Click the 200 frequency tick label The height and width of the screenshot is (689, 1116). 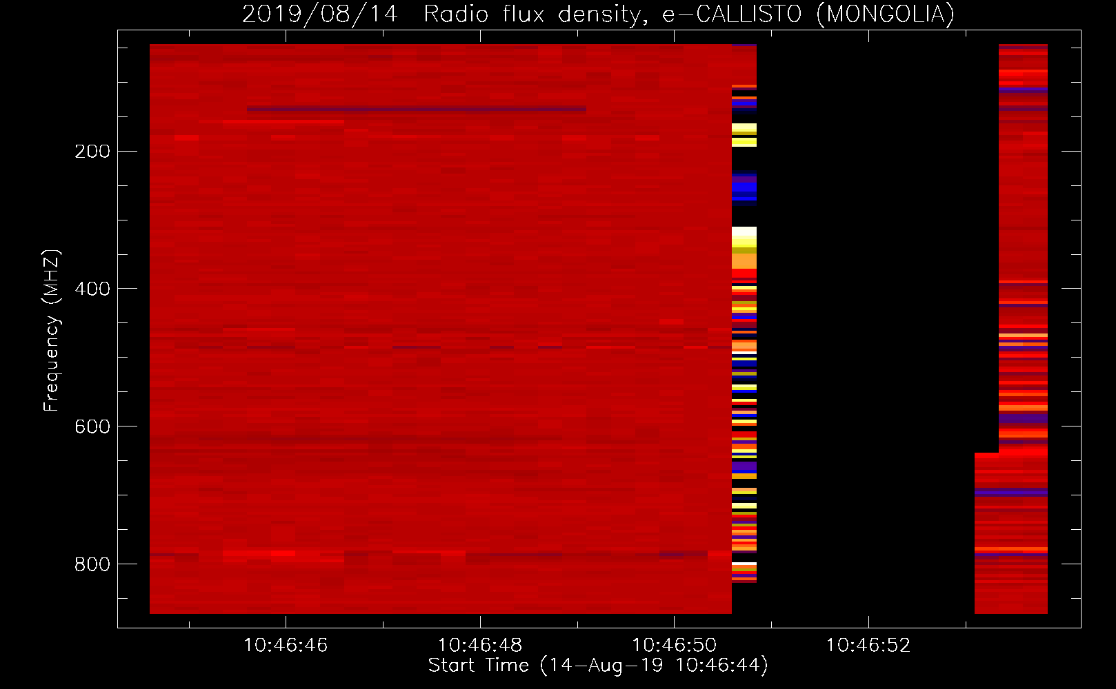(92, 151)
